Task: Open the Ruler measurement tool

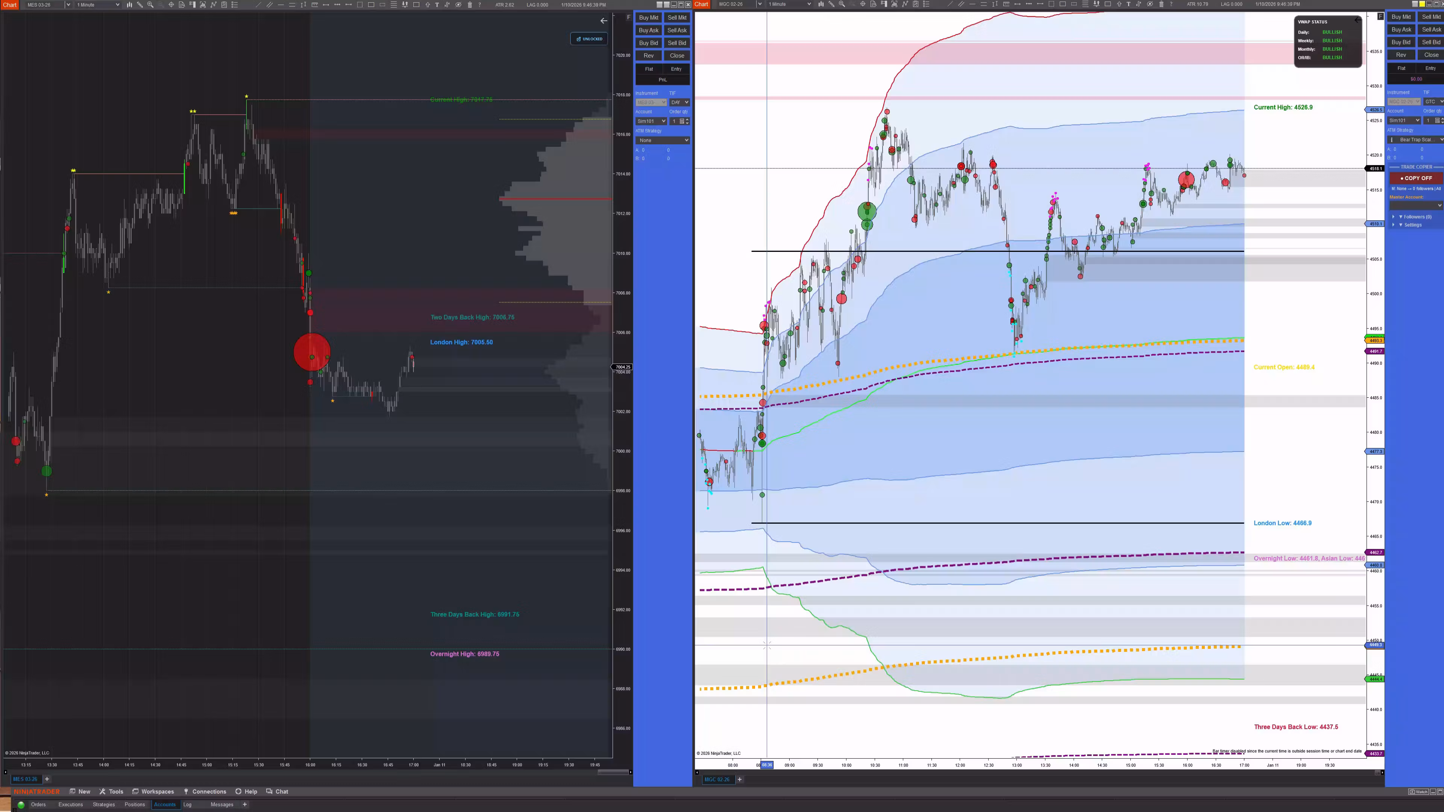Action: [x=315, y=4]
